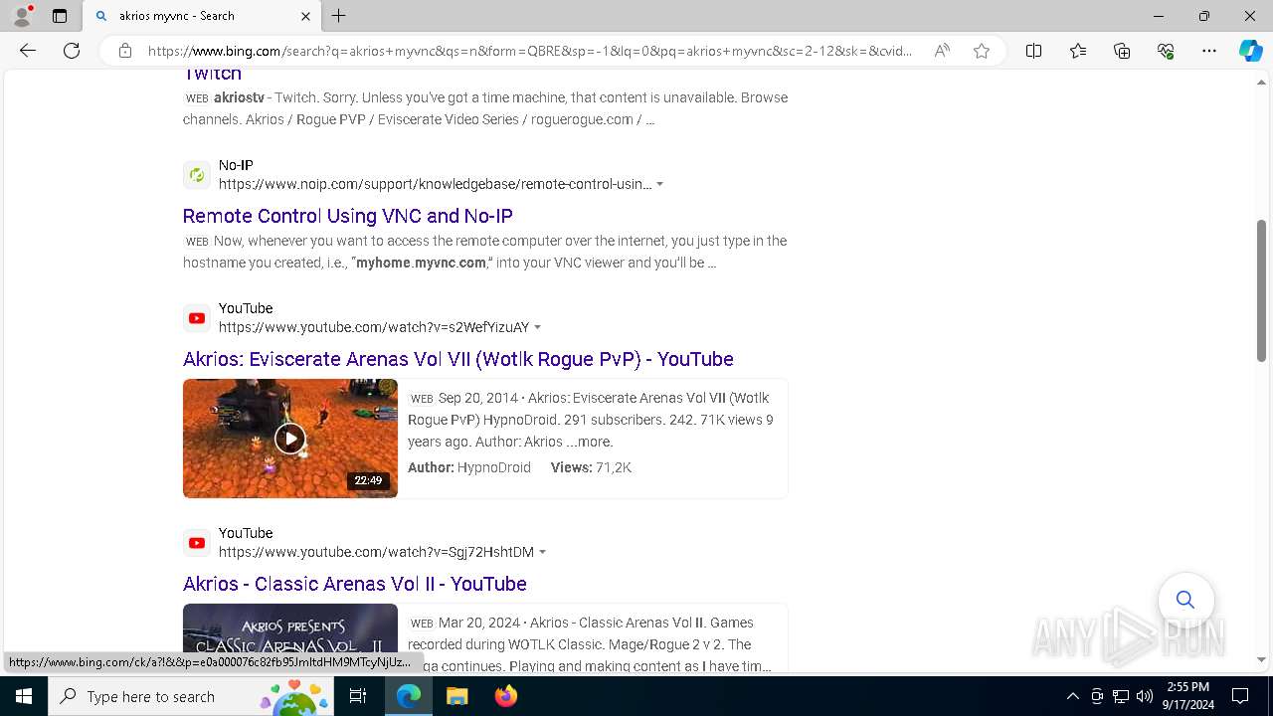Show hidden system tray icons

pos(1072,696)
